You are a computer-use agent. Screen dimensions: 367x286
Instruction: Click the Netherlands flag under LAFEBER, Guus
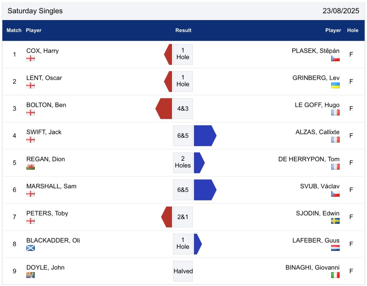click(335, 248)
